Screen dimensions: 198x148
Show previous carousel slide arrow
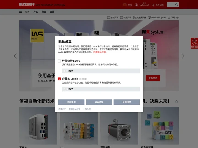[15, 56]
